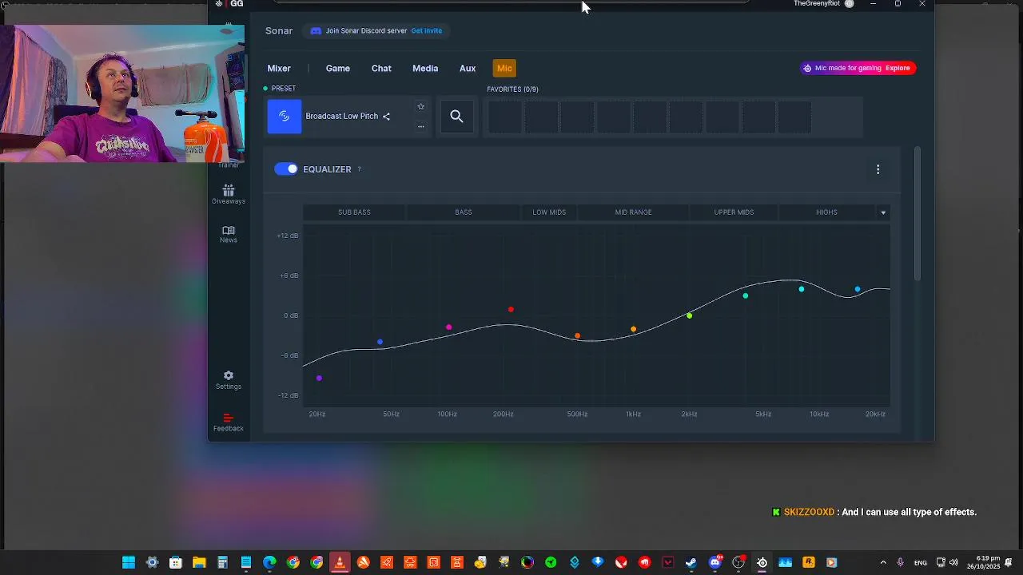1023x575 pixels.
Task: Show hidden system tray icons chevron
Action: (883, 563)
